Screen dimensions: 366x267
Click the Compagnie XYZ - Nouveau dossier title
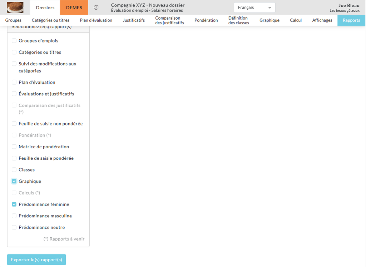click(148, 5)
